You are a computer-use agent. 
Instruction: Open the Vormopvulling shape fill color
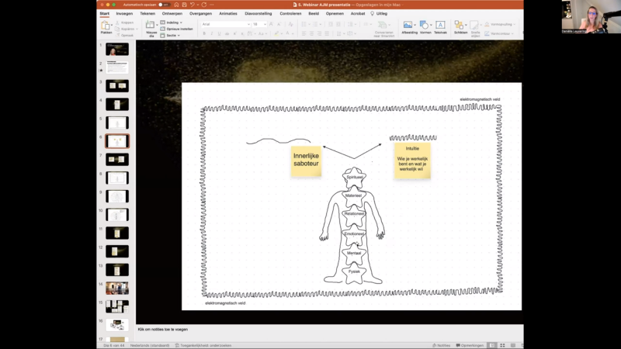click(x=501, y=24)
